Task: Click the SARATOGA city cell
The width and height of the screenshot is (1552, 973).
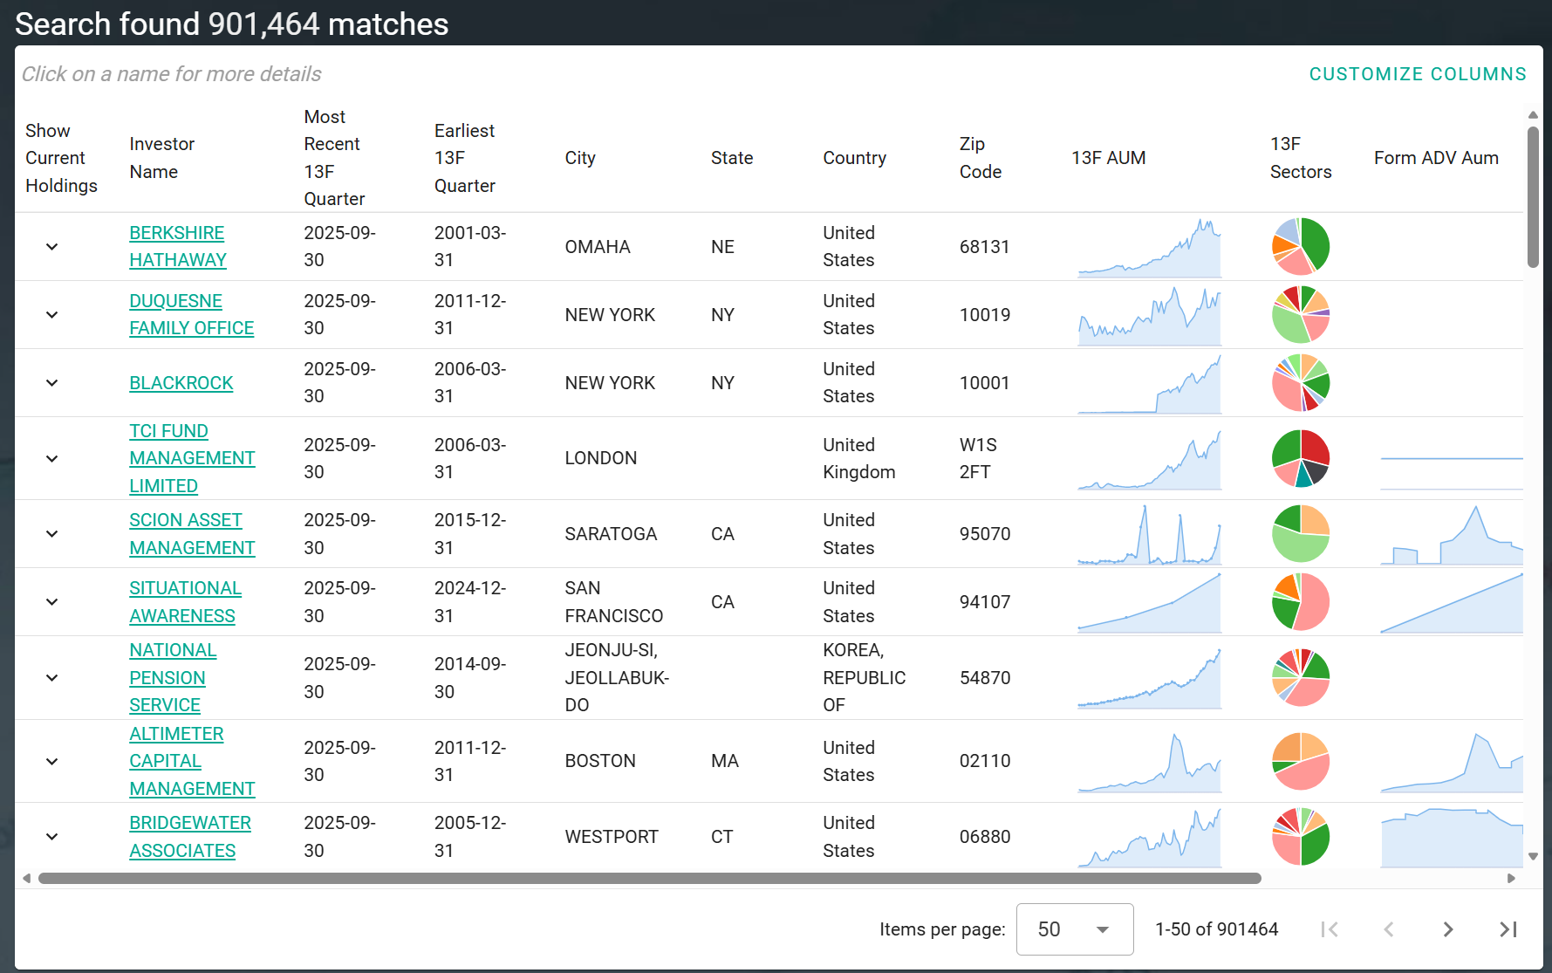Action: (x=611, y=534)
